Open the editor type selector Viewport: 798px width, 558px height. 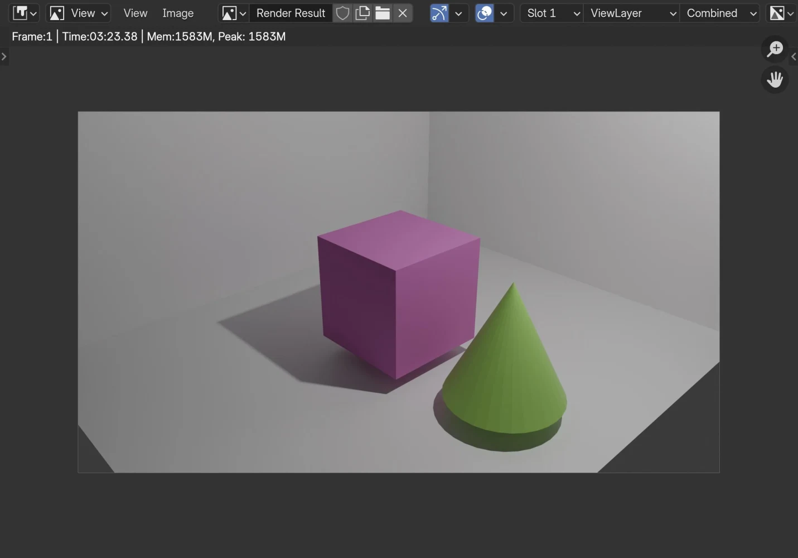pyautogui.click(x=25, y=13)
